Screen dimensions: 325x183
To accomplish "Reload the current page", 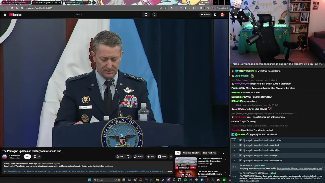I will 12,8.
